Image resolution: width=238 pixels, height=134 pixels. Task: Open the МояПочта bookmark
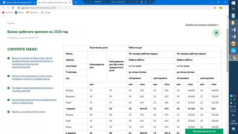pos(32,12)
